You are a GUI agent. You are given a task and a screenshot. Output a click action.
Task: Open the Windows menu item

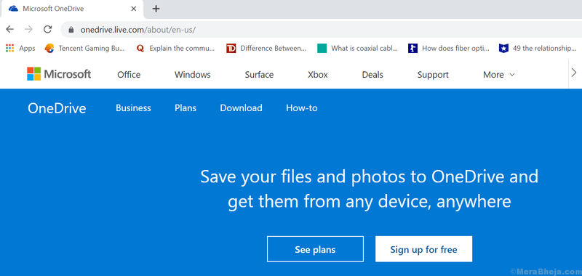pos(193,75)
